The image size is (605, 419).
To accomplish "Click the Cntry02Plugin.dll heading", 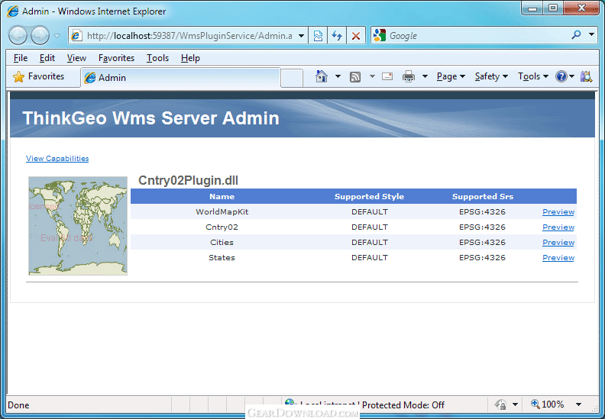I will [188, 180].
